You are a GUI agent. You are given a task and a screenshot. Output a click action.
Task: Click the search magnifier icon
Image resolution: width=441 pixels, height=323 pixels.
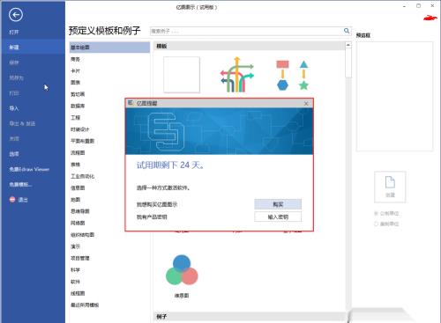coord(347,31)
